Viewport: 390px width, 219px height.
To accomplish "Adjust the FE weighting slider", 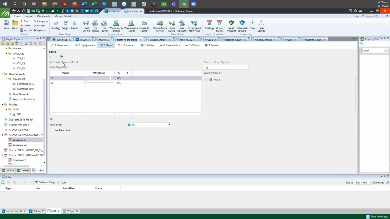I will point(110,78).
